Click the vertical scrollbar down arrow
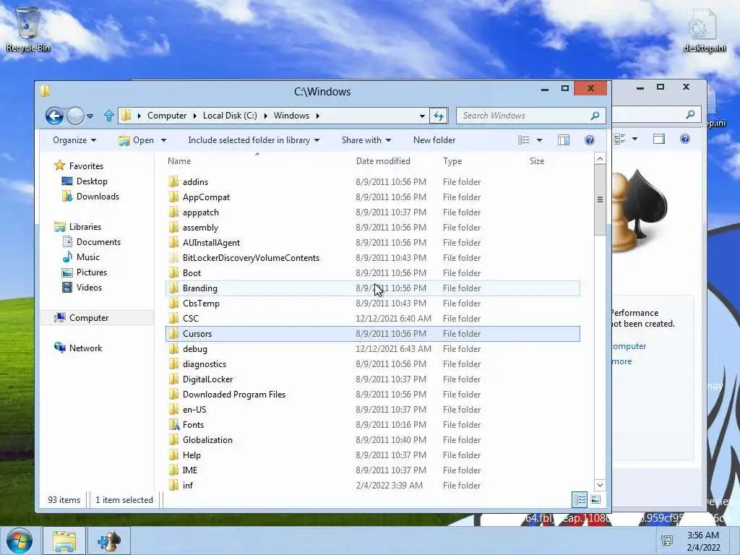The height and width of the screenshot is (555, 740). pos(600,485)
